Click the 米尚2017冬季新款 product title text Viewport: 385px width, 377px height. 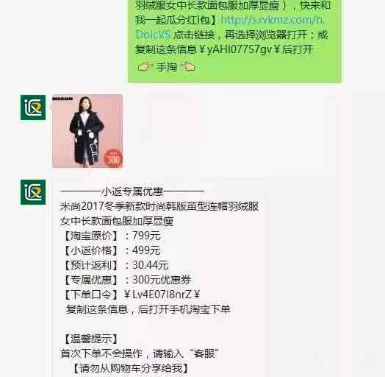tap(159, 214)
